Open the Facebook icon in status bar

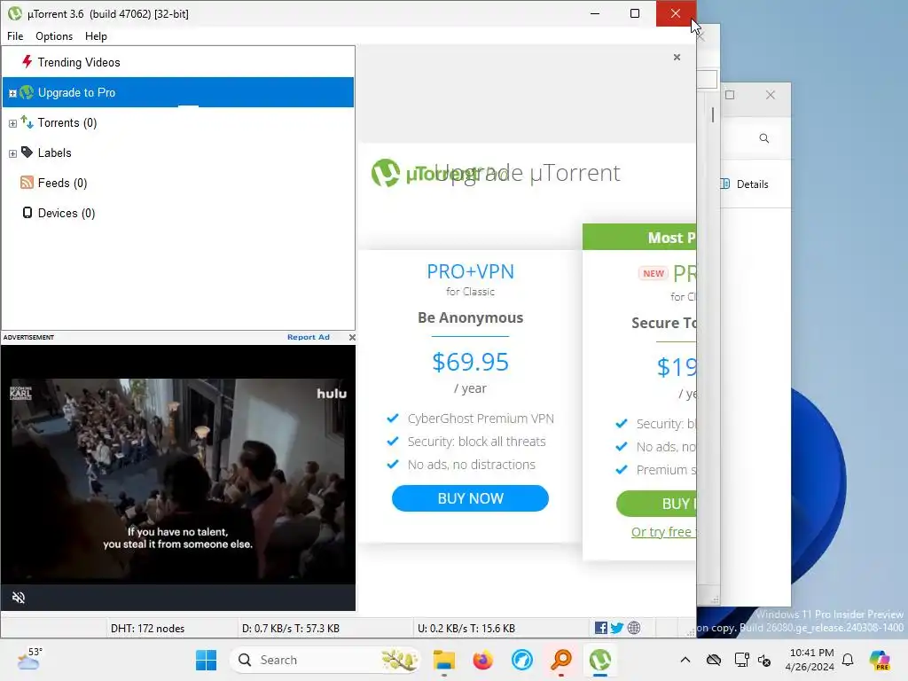(601, 628)
